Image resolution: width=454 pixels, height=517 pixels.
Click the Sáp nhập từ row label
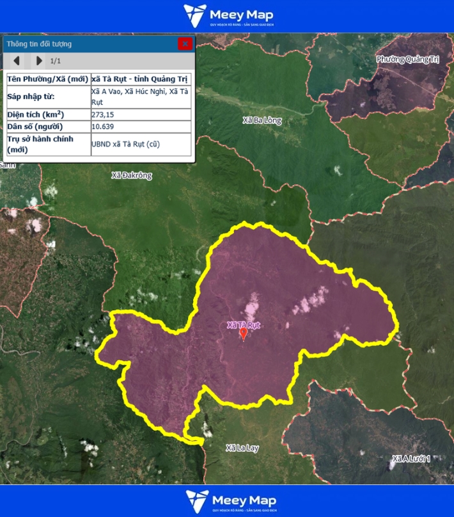click(32, 97)
